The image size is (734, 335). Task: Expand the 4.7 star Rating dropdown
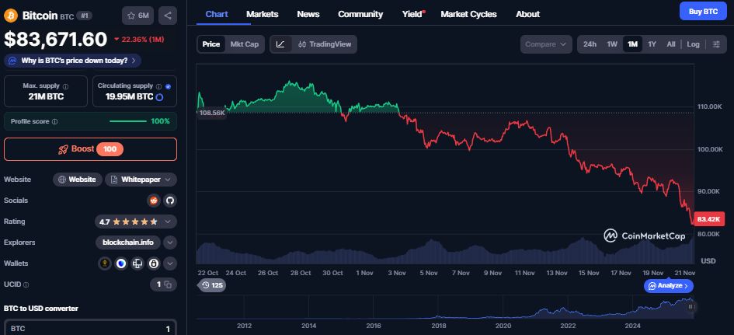click(136, 222)
